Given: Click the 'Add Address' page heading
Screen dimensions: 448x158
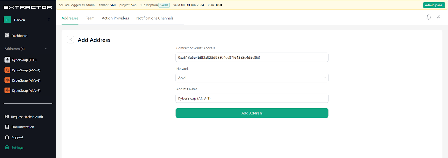Looking at the screenshot, I should [x=94, y=40].
